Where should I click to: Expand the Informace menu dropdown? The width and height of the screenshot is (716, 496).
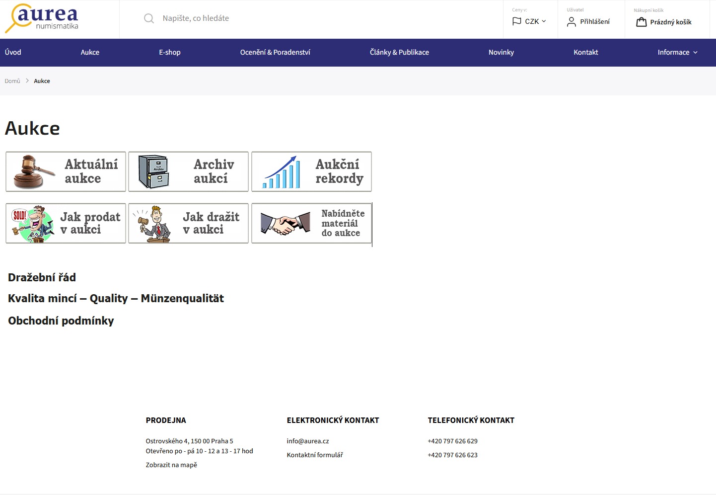[677, 52]
